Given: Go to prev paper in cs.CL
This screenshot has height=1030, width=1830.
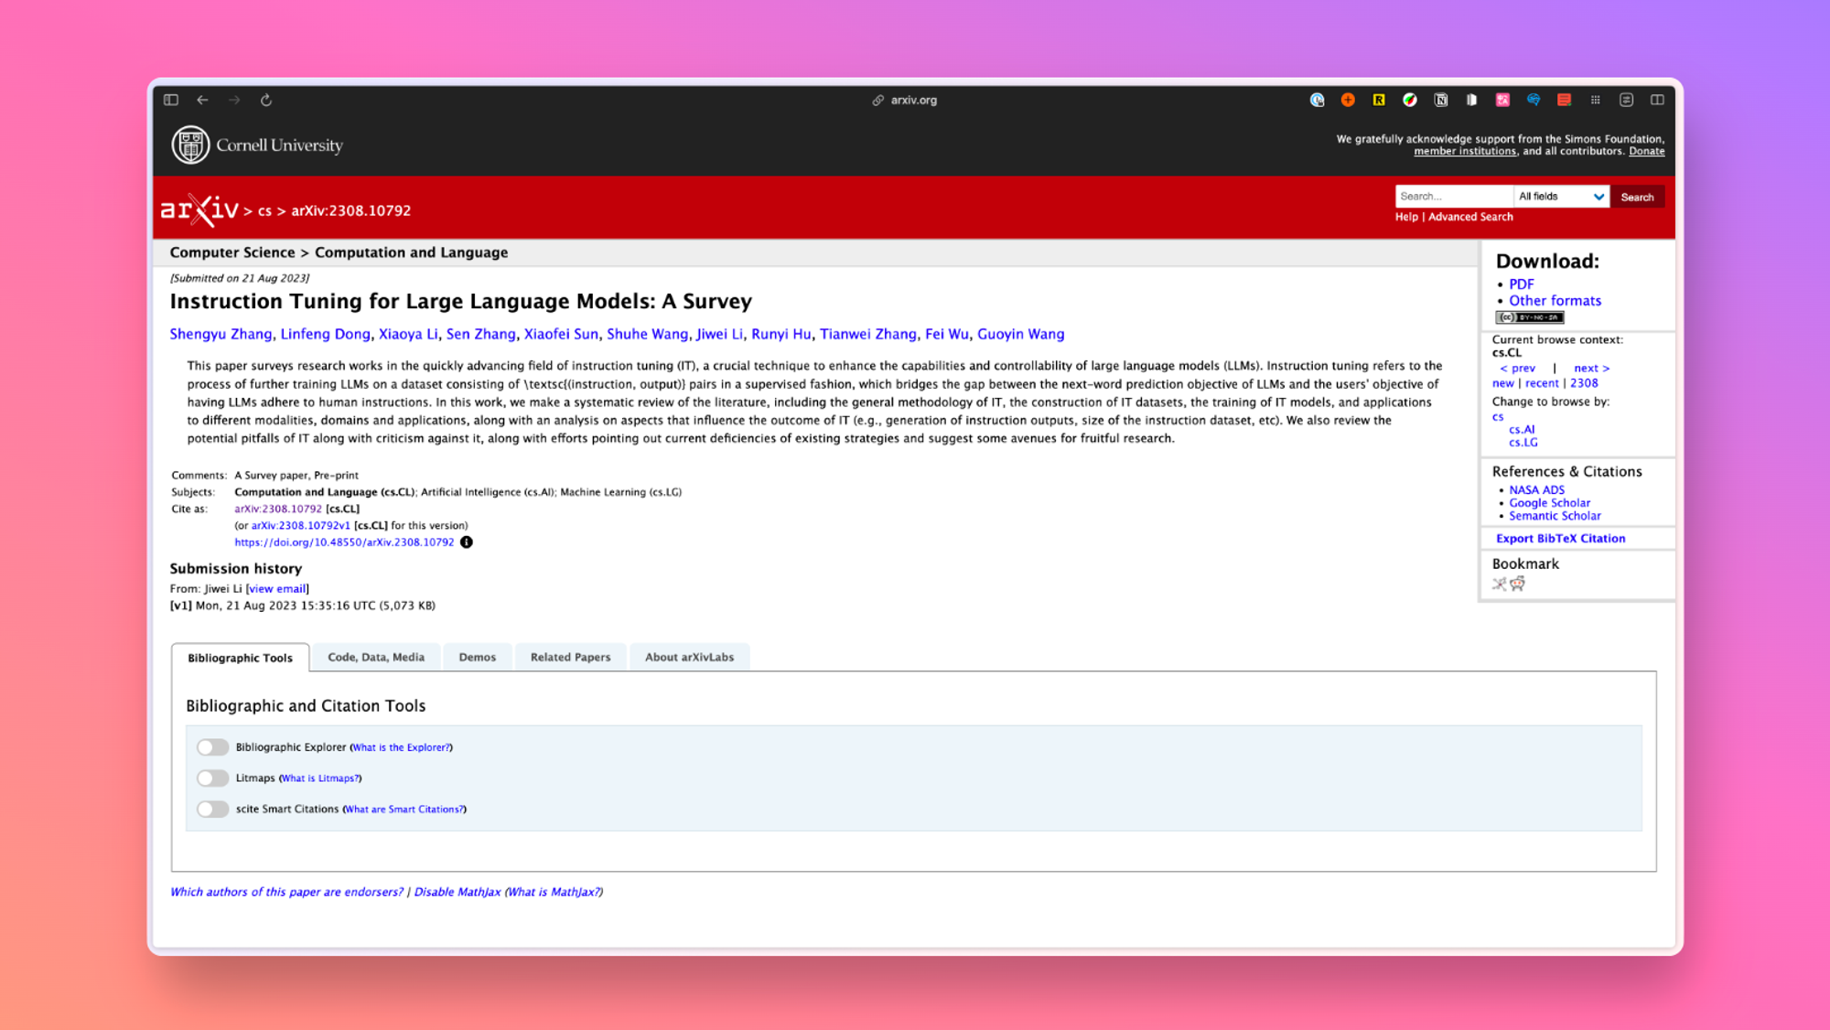Looking at the screenshot, I should [1518, 369].
